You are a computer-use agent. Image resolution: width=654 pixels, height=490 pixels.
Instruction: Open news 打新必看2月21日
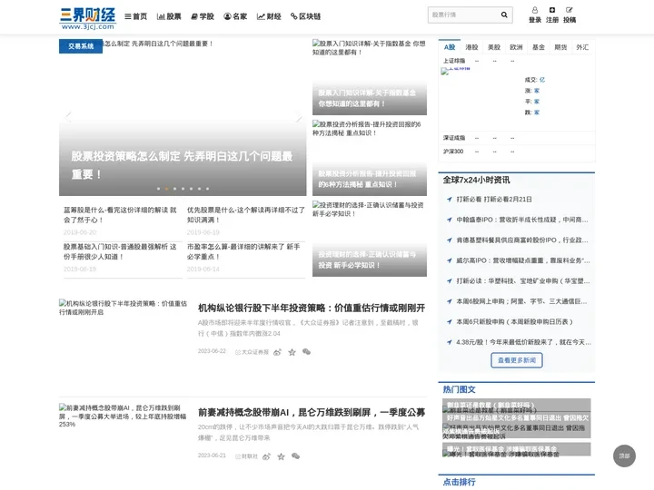click(x=494, y=199)
